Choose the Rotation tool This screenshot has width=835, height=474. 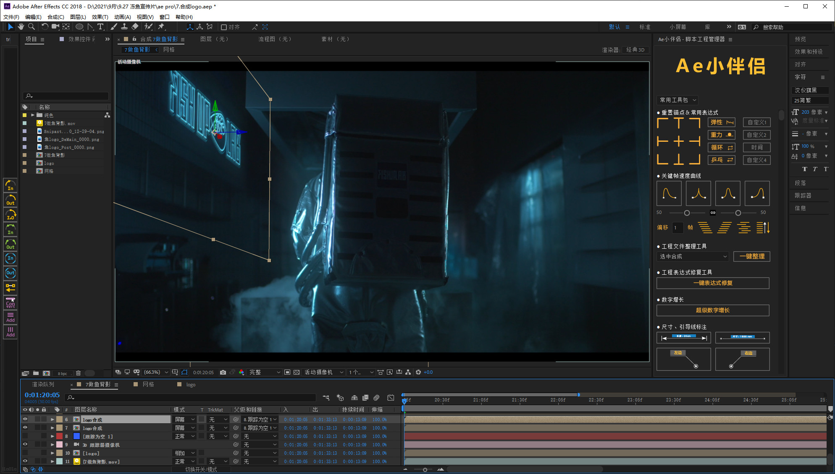pos(45,27)
